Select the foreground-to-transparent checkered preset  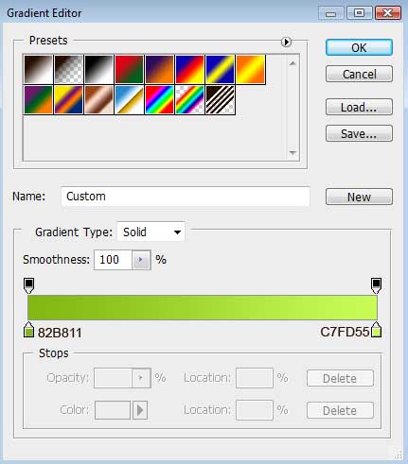pos(68,69)
